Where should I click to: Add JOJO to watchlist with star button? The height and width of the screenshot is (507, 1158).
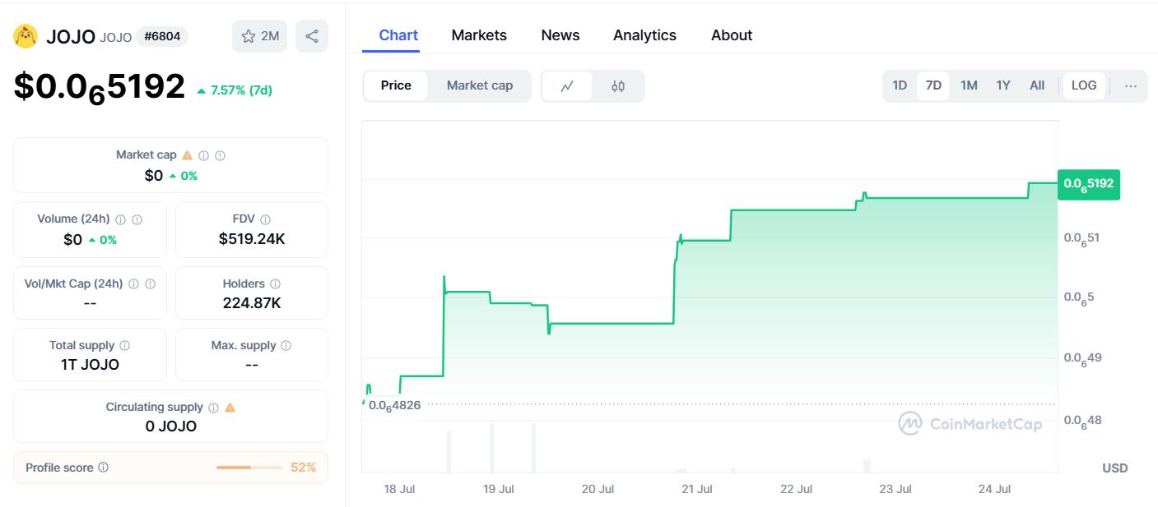[260, 36]
